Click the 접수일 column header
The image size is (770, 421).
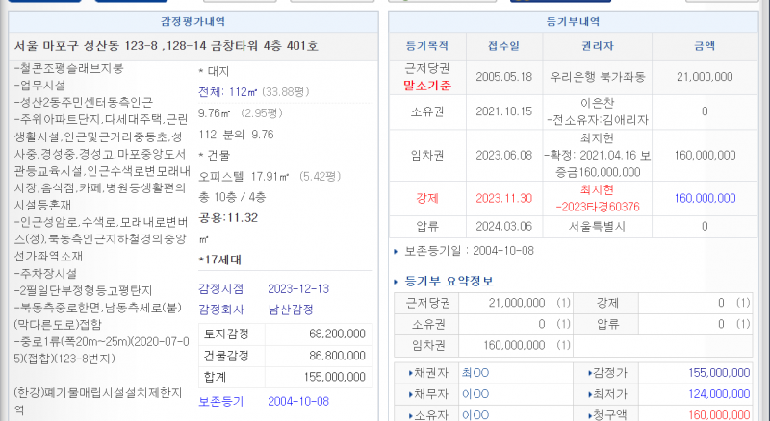(x=503, y=46)
